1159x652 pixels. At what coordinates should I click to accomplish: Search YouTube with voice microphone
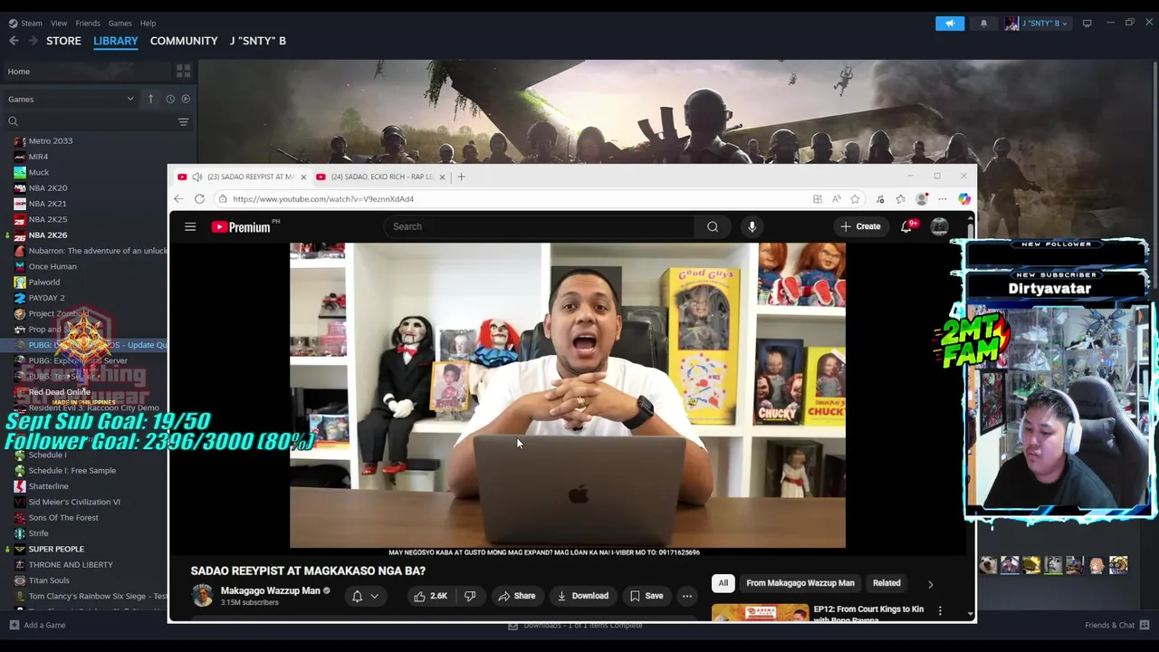[752, 226]
